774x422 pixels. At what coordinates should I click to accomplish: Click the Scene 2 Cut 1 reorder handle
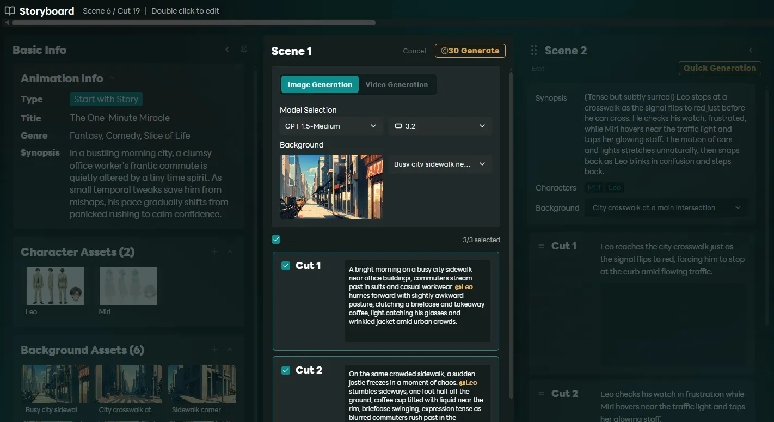tap(541, 246)
